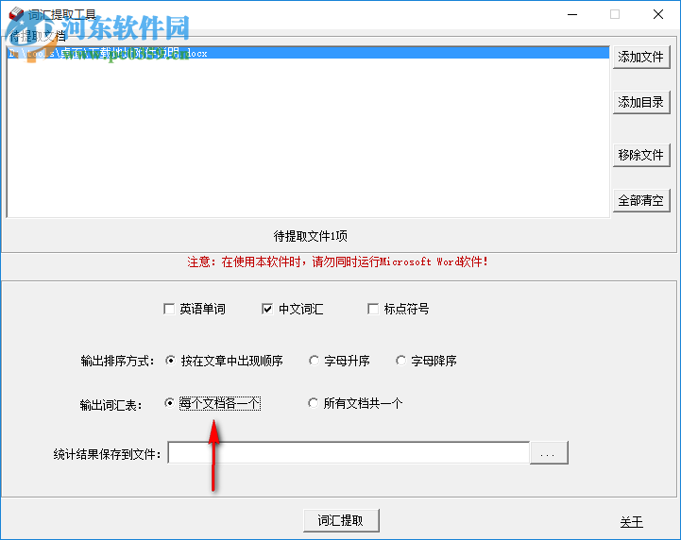Select 按在文章中出现顺序 sort option

[x=170, y=361]
